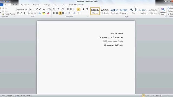The width and height of the screenshot is (173, 97).
Task: Click the Bullets list icon
Action: click(54, 9)
